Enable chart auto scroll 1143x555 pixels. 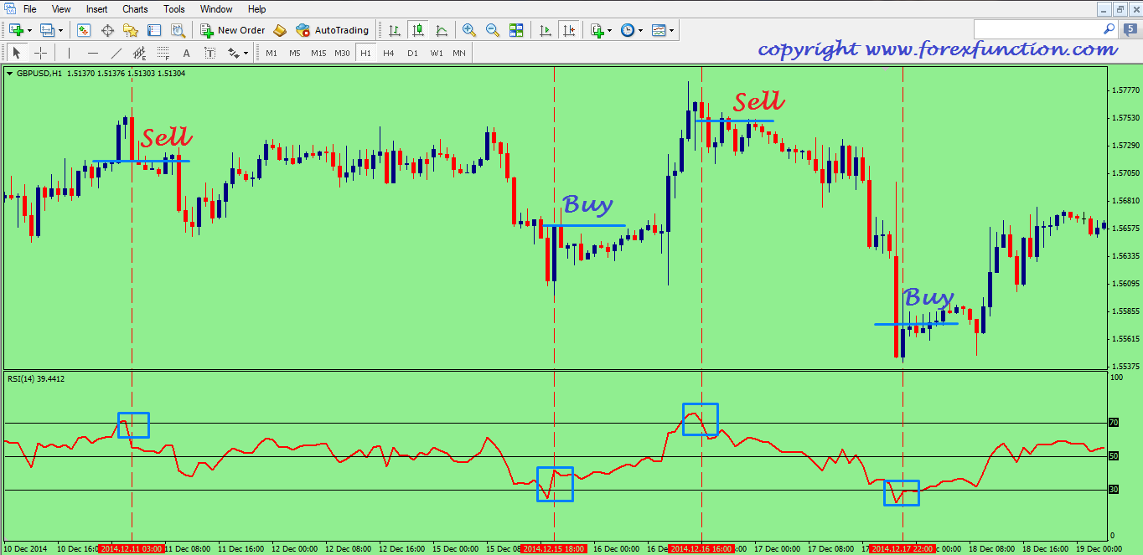pyautogui.click(x=545, y=30)
